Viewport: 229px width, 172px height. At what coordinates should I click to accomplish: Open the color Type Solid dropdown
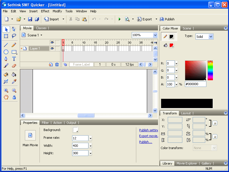point(211,37)
